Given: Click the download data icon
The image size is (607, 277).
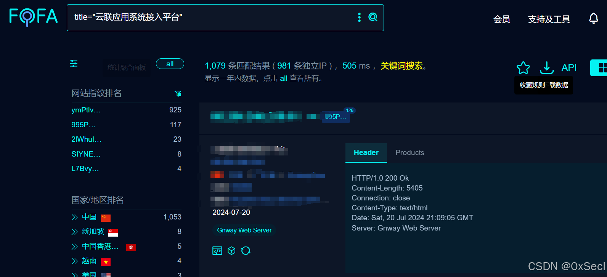Looking at the screenshot, I should [547, 68].
